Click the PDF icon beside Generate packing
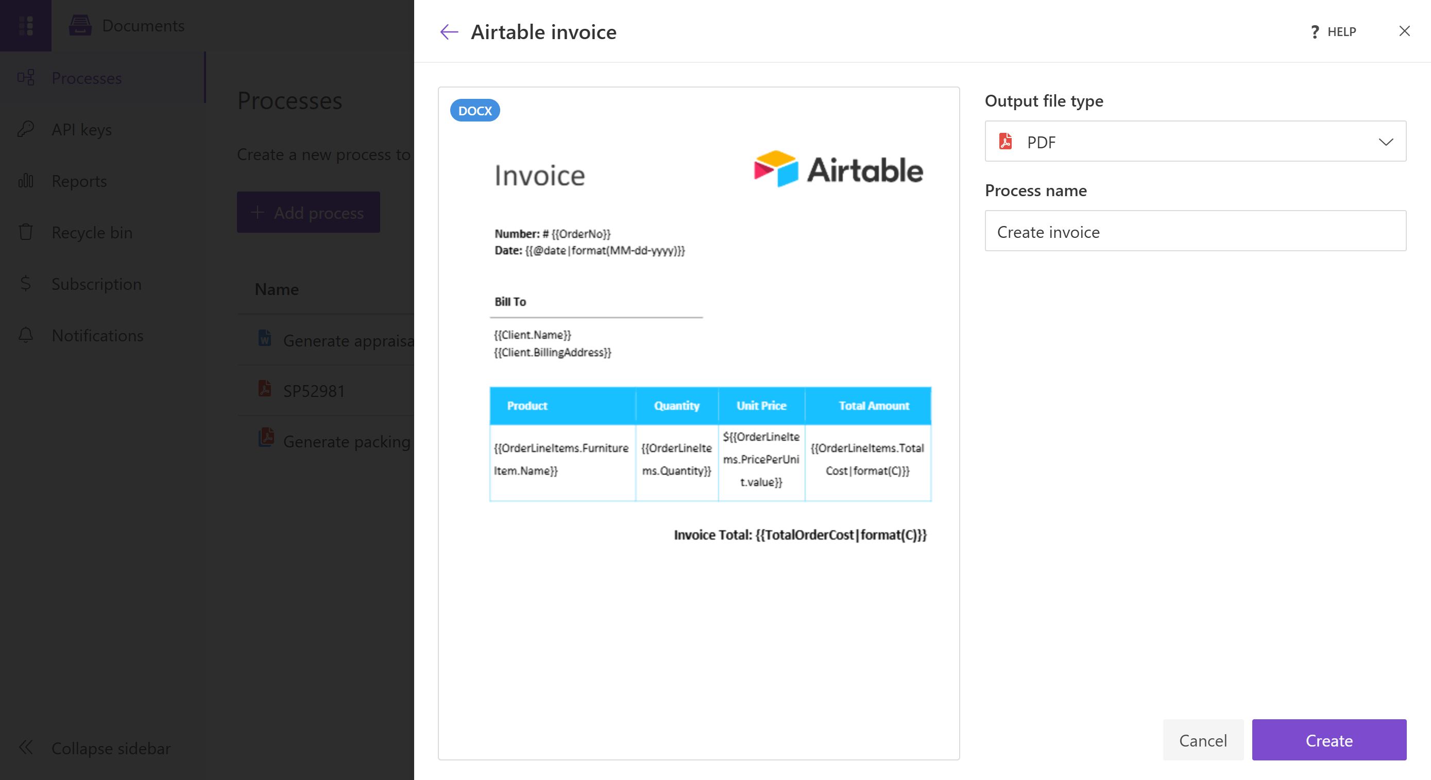 [x=266, y=437]
